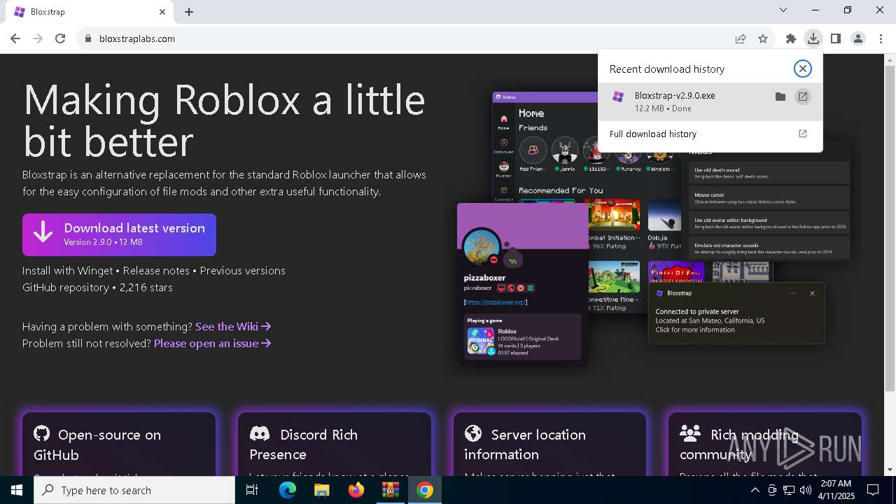Open the tab search dropdown chevron
This screenshot has height=504, width=896.
(x=783, y=10)
